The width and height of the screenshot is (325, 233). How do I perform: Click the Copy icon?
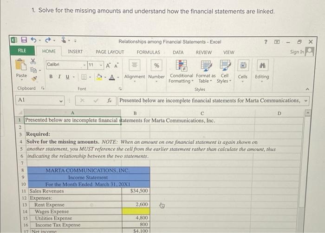[x=33, y=70]
